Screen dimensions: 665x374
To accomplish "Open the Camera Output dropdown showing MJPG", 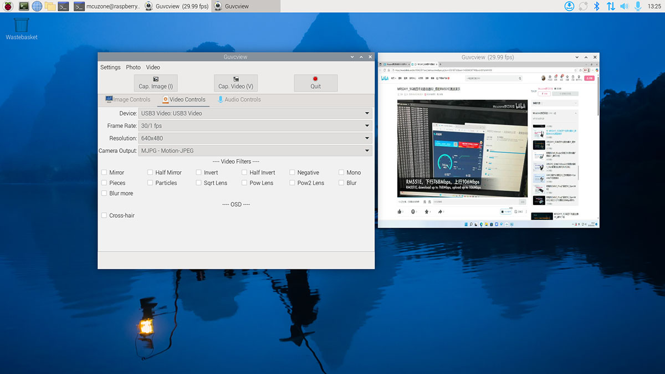I will tap(255, 151).
